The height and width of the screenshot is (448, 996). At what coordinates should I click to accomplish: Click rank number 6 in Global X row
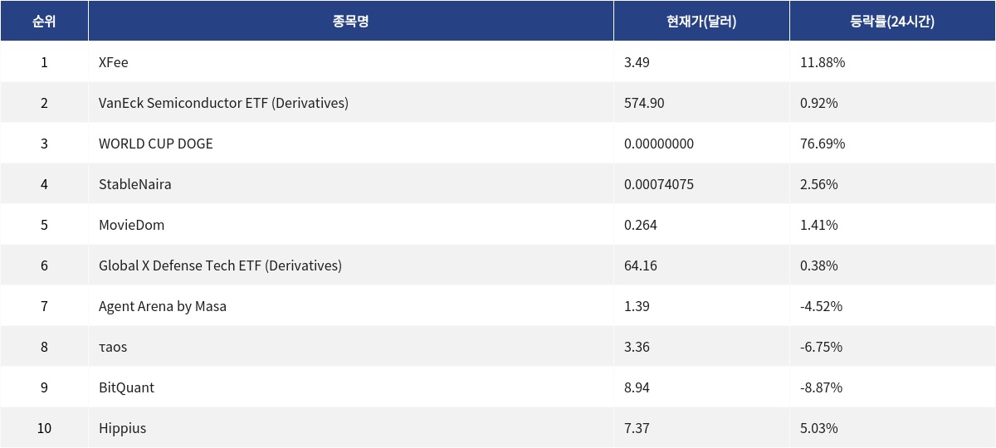tap(44, 265)
